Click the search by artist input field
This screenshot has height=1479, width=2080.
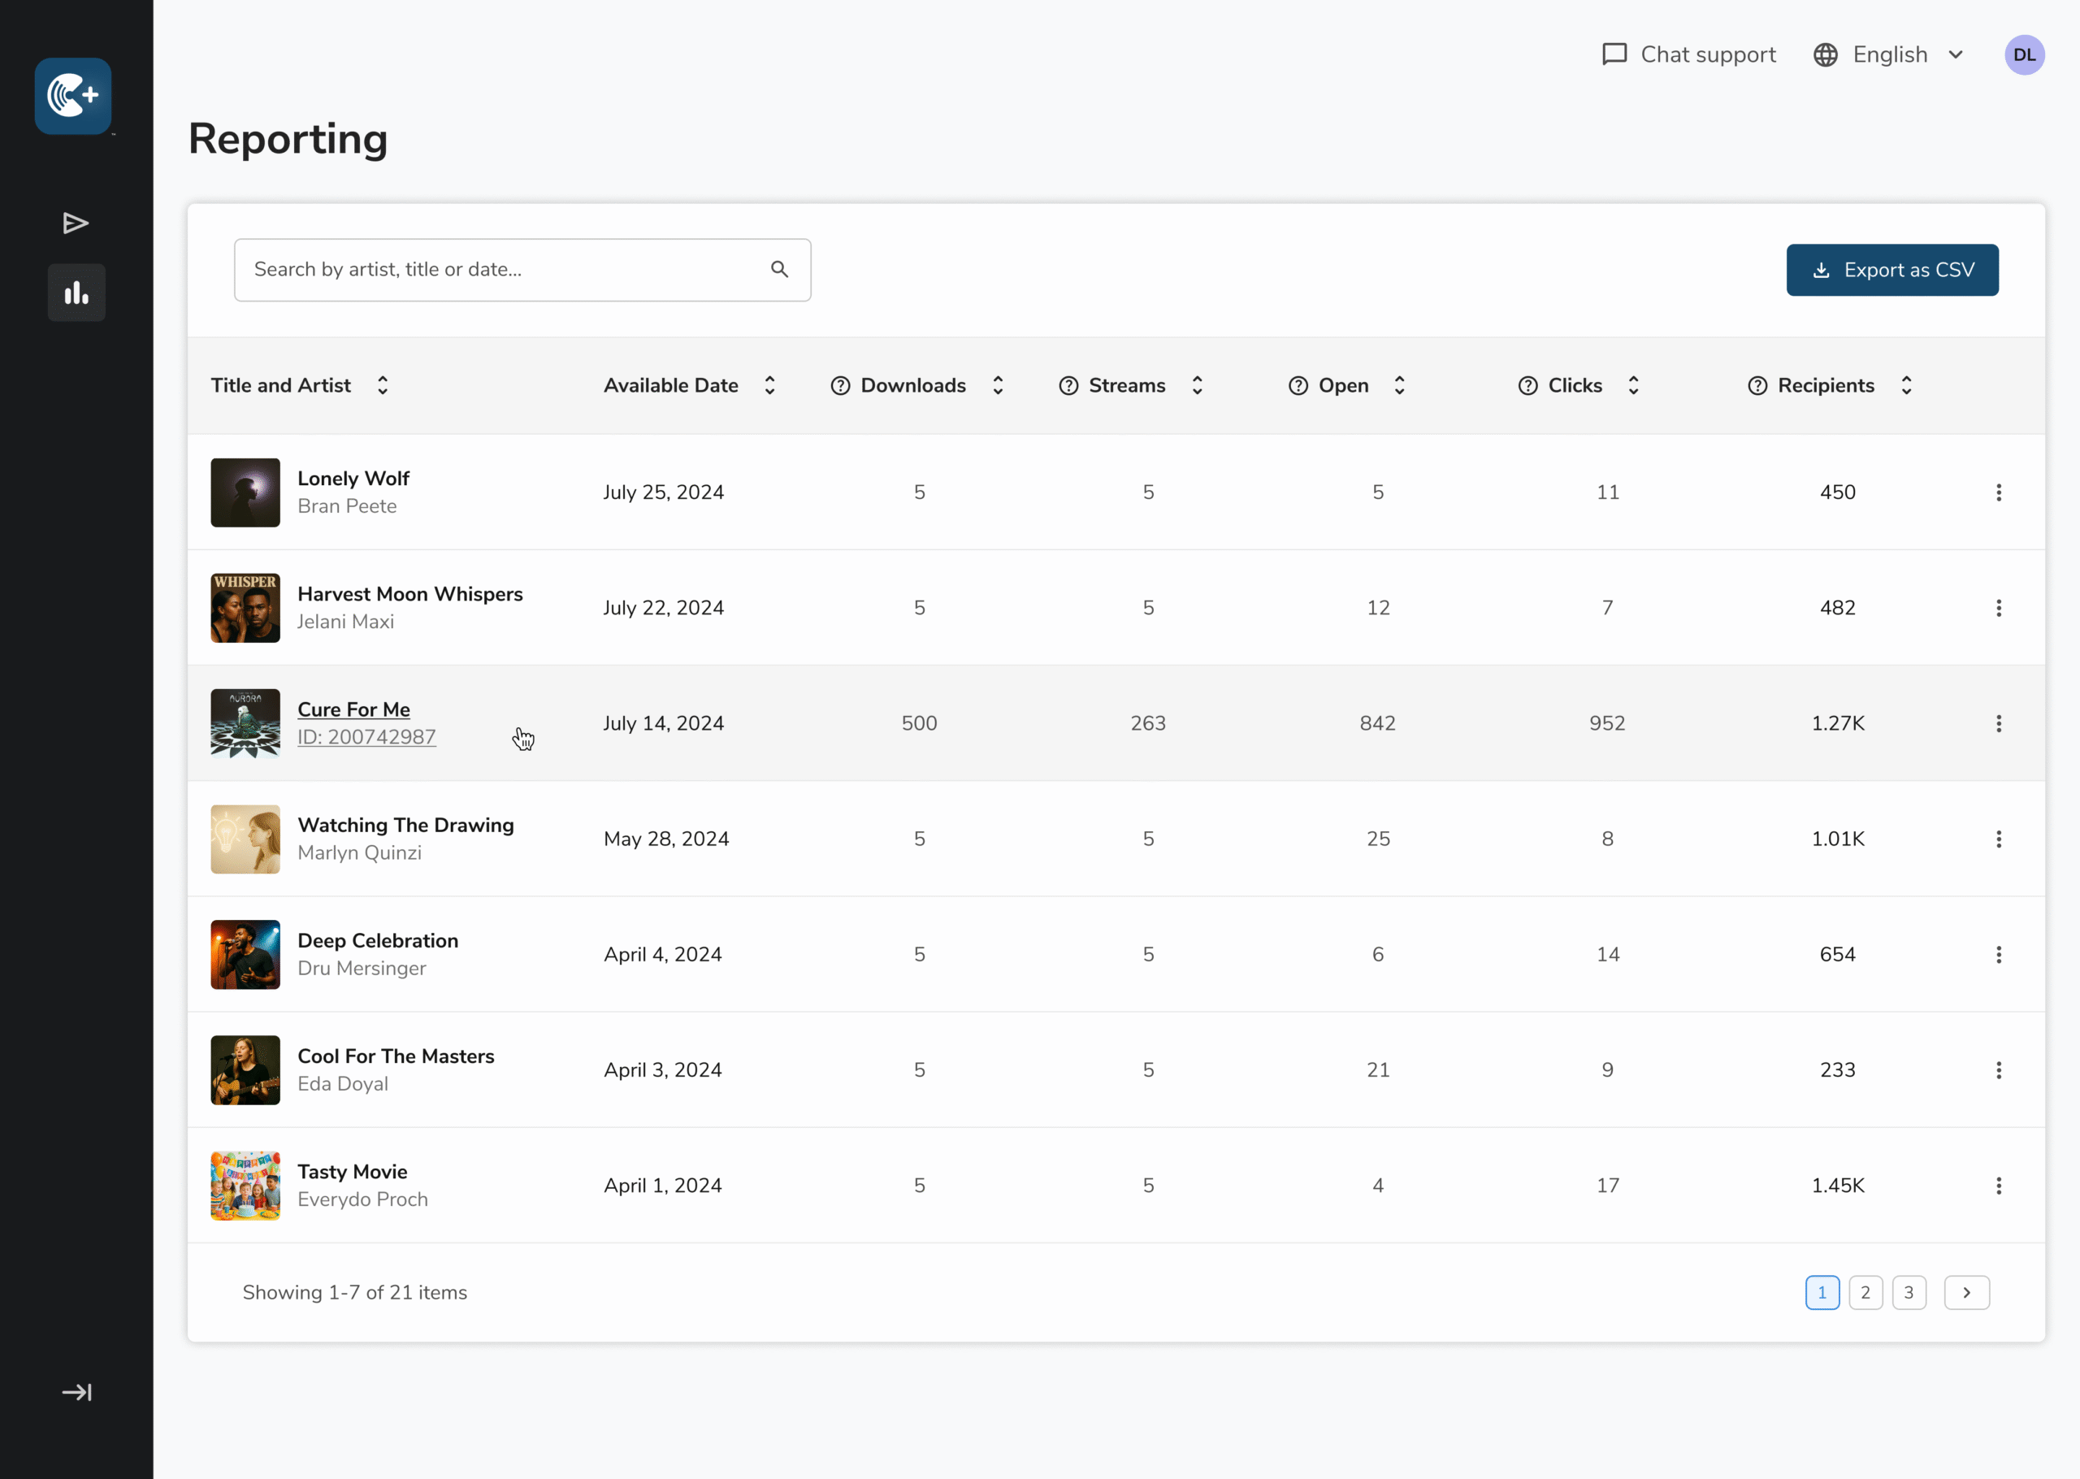tap(500, 270)
